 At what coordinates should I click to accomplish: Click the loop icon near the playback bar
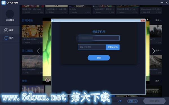120,101
